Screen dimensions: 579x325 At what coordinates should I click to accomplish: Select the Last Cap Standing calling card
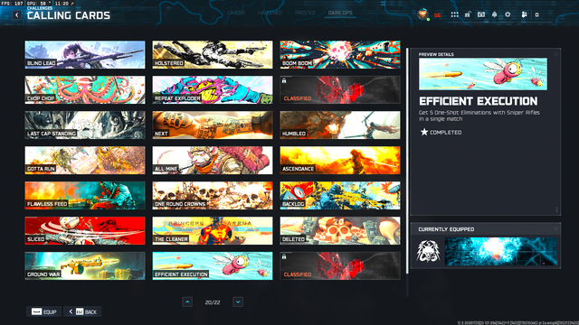coord(85,125)
